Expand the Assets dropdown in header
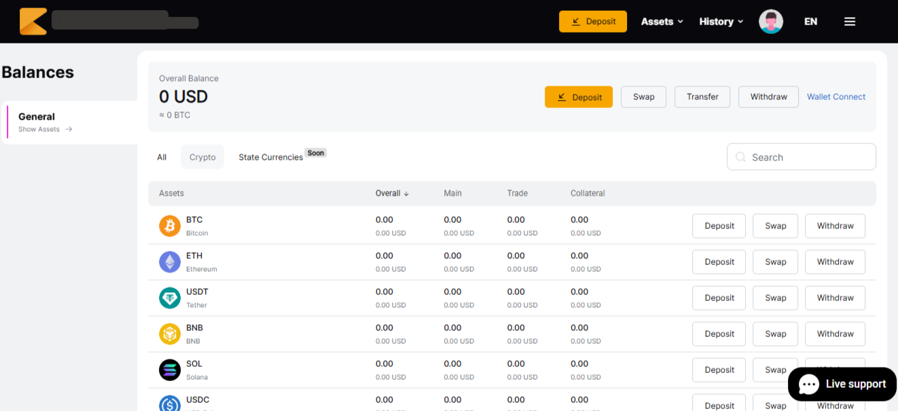 (x=662, y=22)
